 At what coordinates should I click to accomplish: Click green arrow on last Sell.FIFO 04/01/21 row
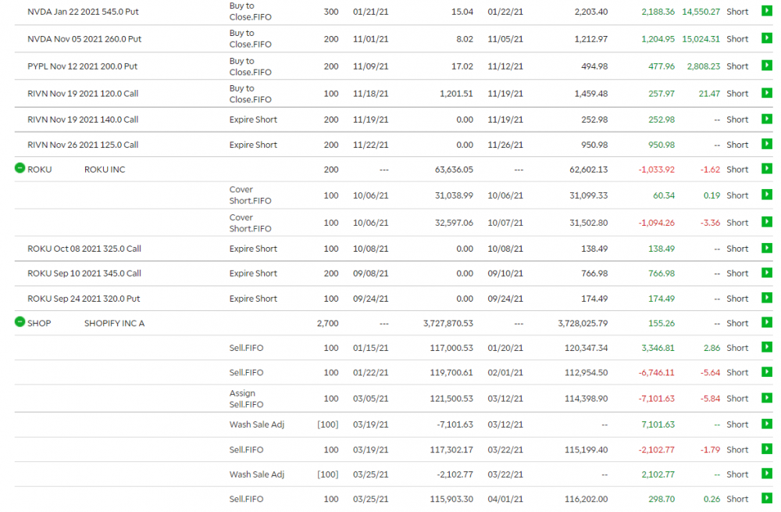pyautogui.click(x=766, y=499)
